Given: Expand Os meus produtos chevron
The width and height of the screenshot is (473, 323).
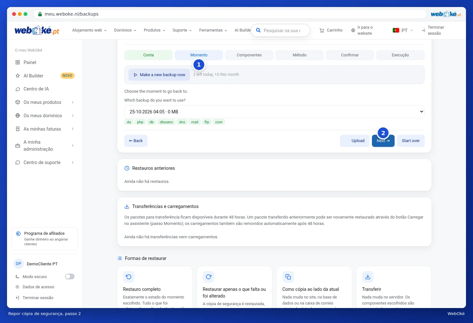Looking at the screenshot, I should point(73,102).
